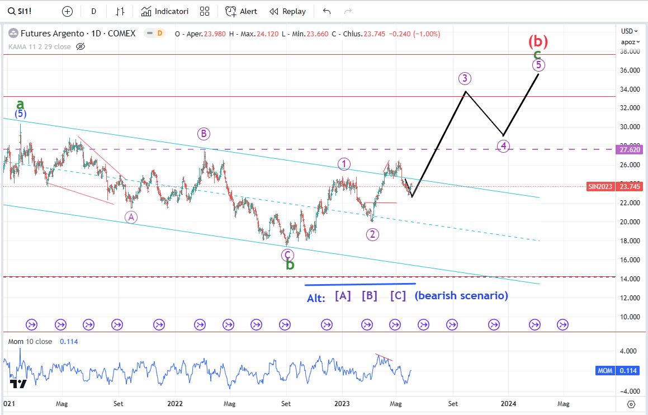Toggle visibility of KAMA indicator

click(x=80, y=46)
